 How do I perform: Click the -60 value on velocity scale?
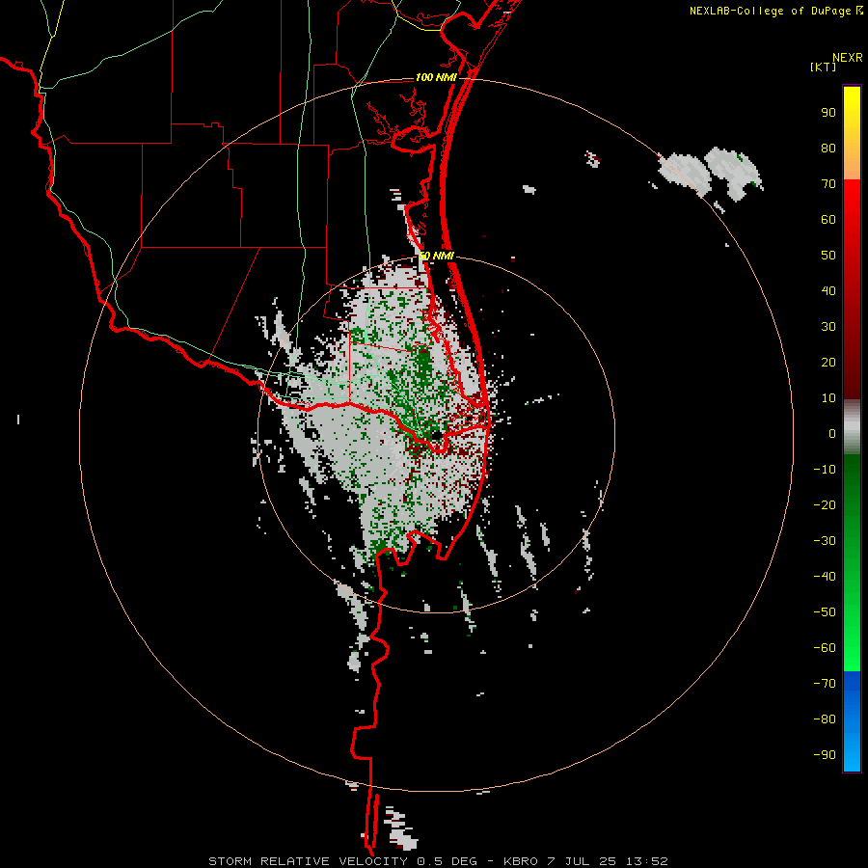point(825,648)
